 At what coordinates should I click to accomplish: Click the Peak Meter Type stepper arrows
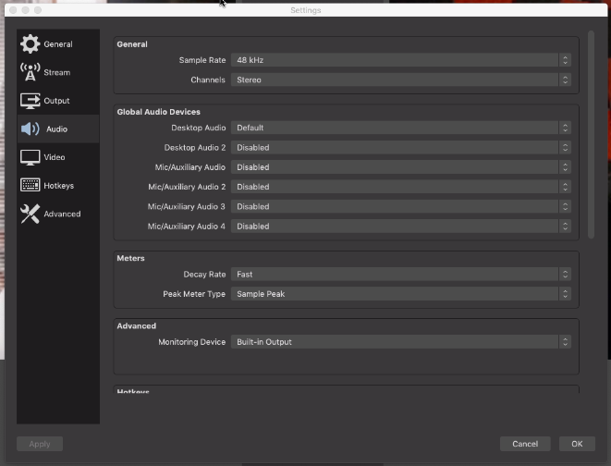(565, 294)
